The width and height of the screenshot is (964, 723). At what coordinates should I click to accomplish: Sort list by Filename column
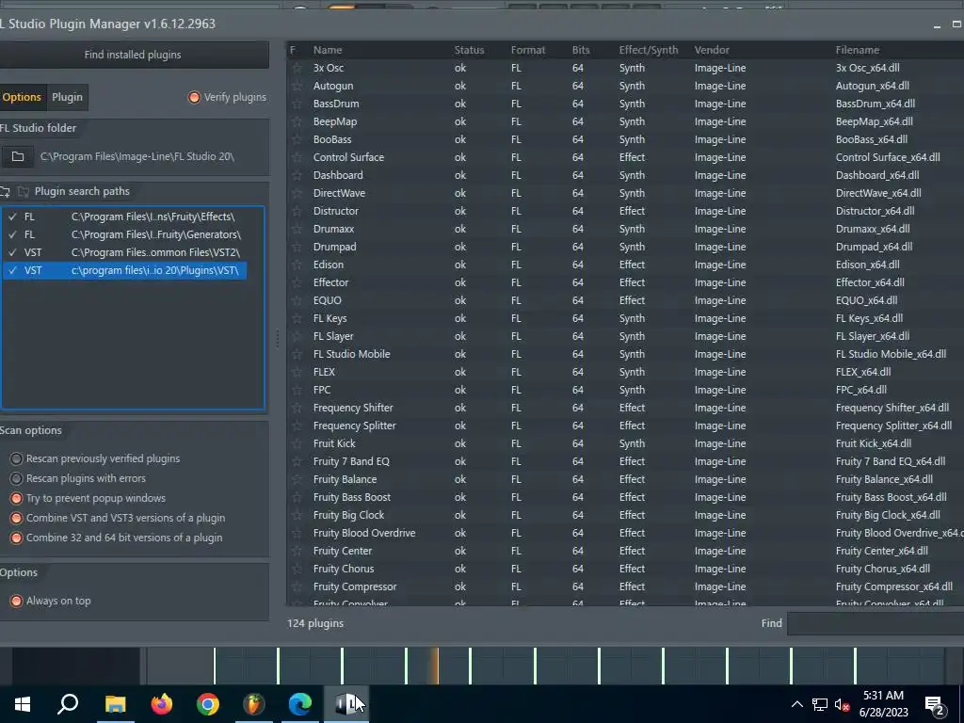[858, 51]
